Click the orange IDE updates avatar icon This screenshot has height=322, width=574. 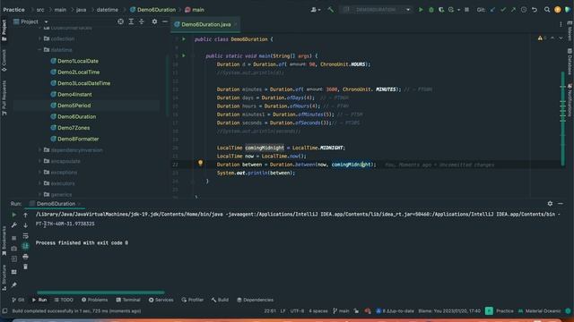[558, 10]
